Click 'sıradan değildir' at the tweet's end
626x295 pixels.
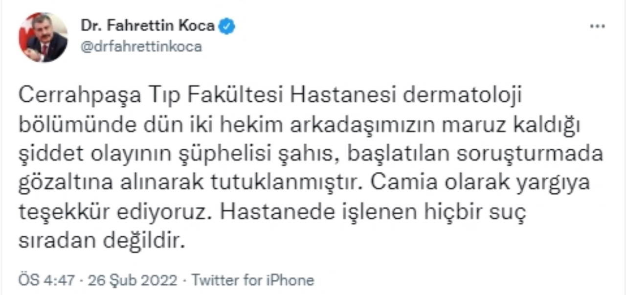coord(103,241)
